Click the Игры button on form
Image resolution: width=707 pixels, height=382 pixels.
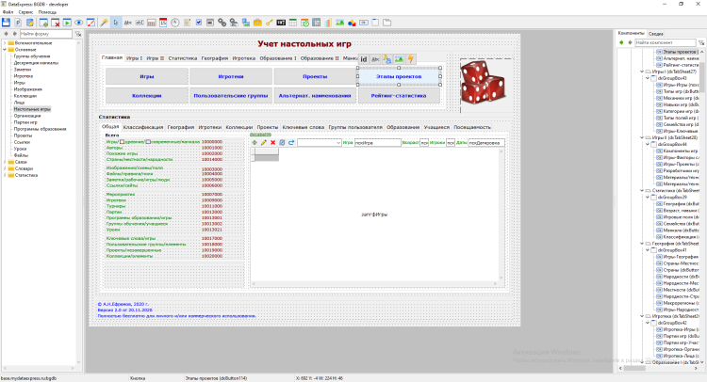tap(147, 76)
